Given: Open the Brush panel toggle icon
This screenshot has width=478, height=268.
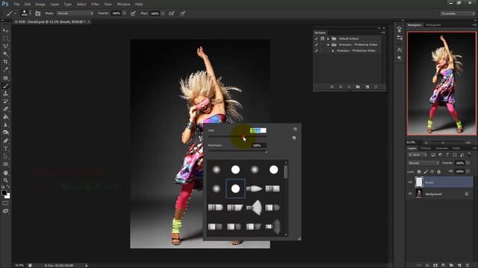Looking at the screenshot, I should tap(38, 13).
